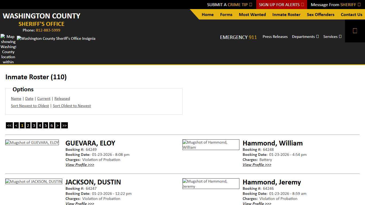Screen dimensions: 365x205
Task: Navigate to the Sex Offenders tab
Action: (320, 15)
